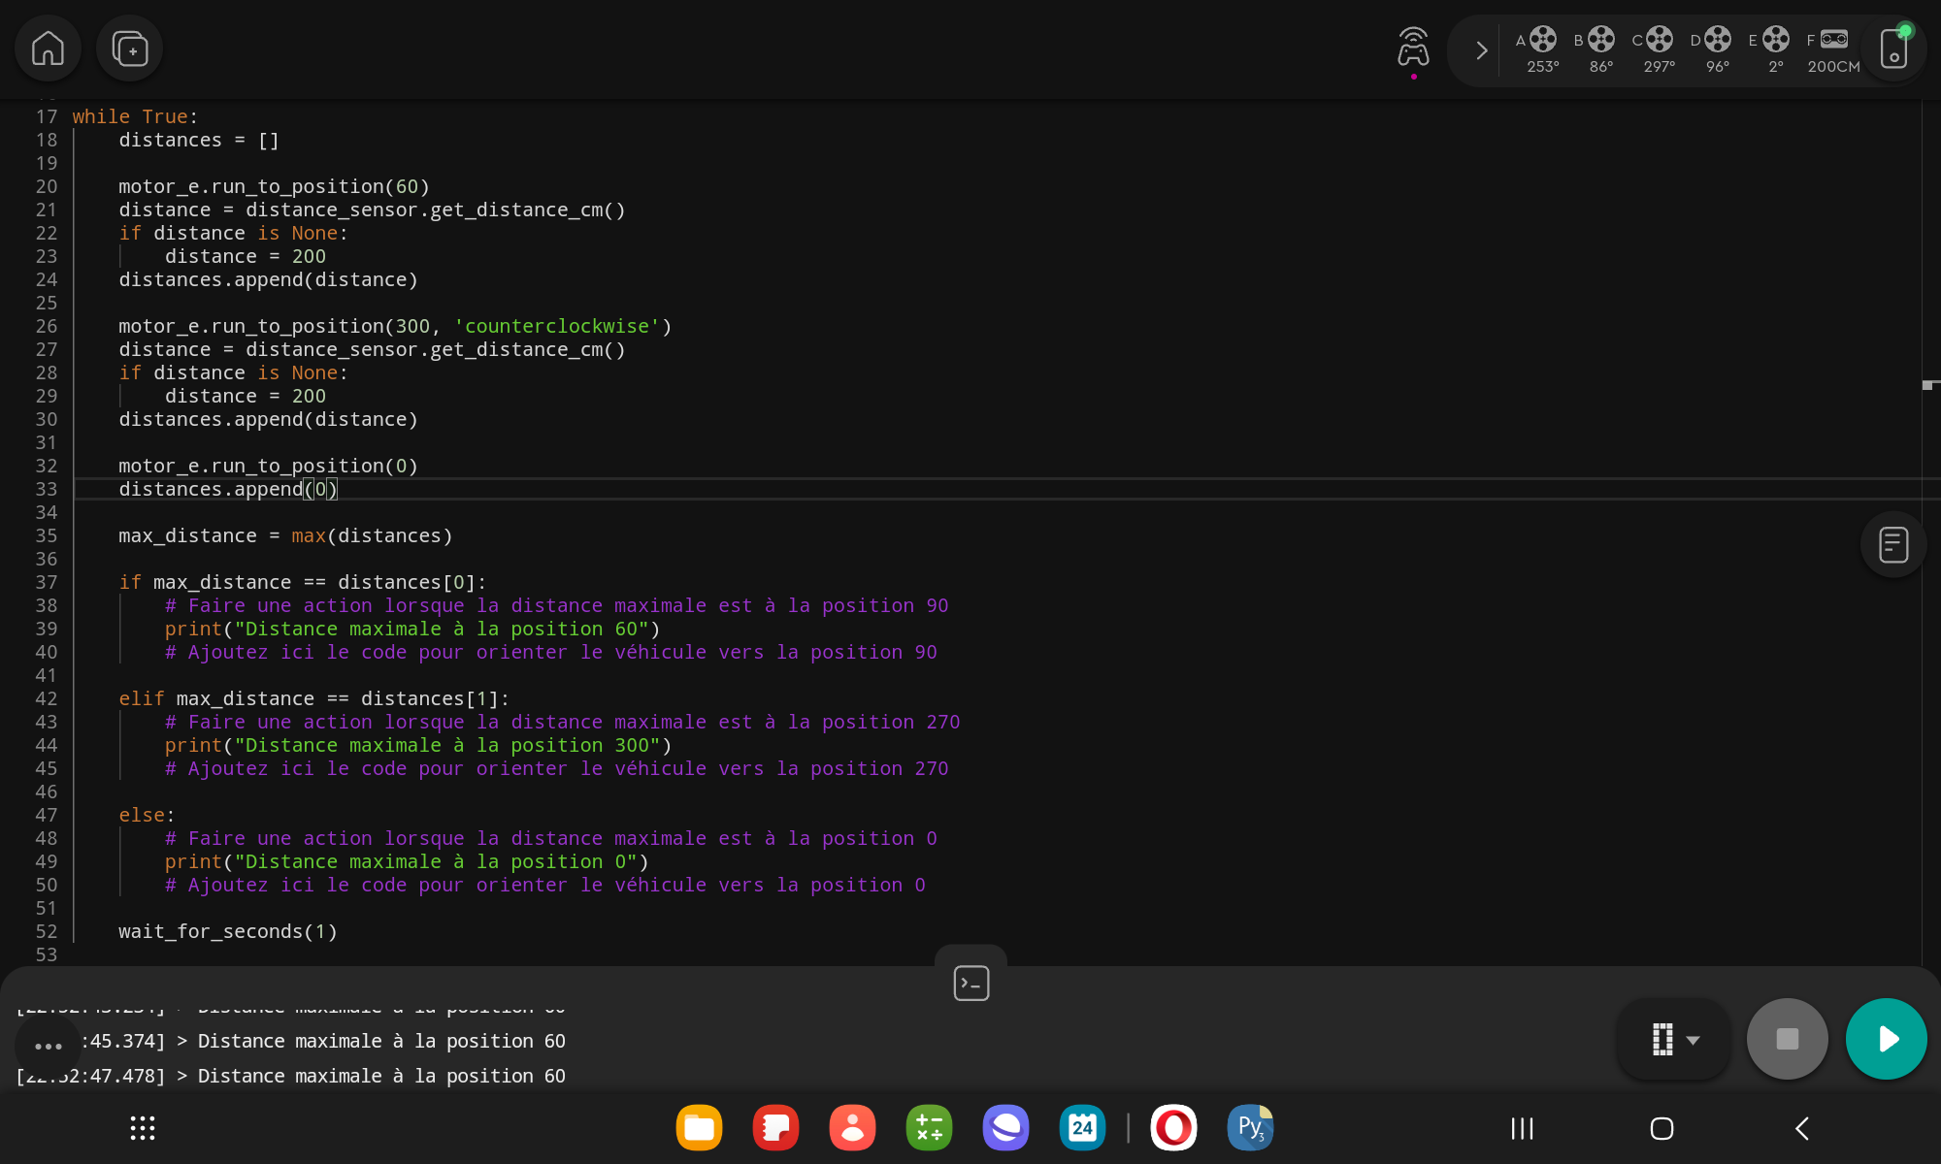1941x1164 pixels.
Task: Open the new project tab icon
Action: pos(129,48)
